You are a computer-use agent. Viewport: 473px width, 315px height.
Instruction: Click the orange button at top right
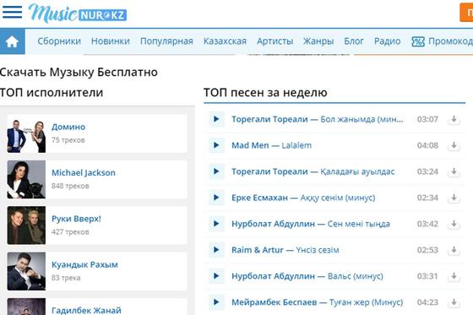[466, 13]
